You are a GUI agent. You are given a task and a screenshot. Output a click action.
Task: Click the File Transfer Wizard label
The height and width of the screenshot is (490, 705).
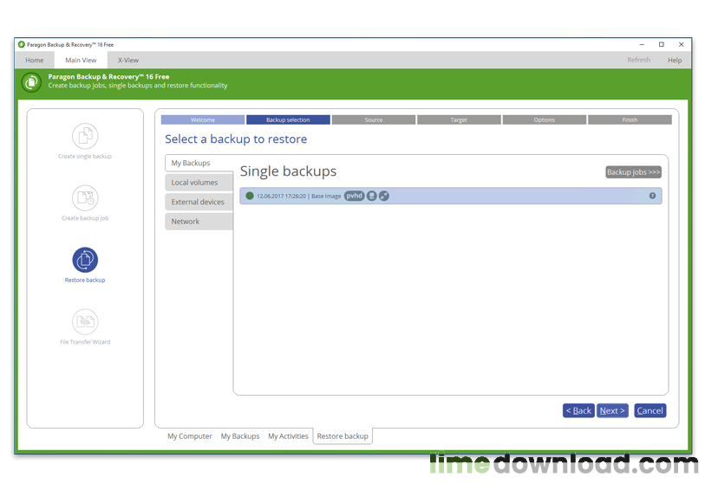(85, 342)
